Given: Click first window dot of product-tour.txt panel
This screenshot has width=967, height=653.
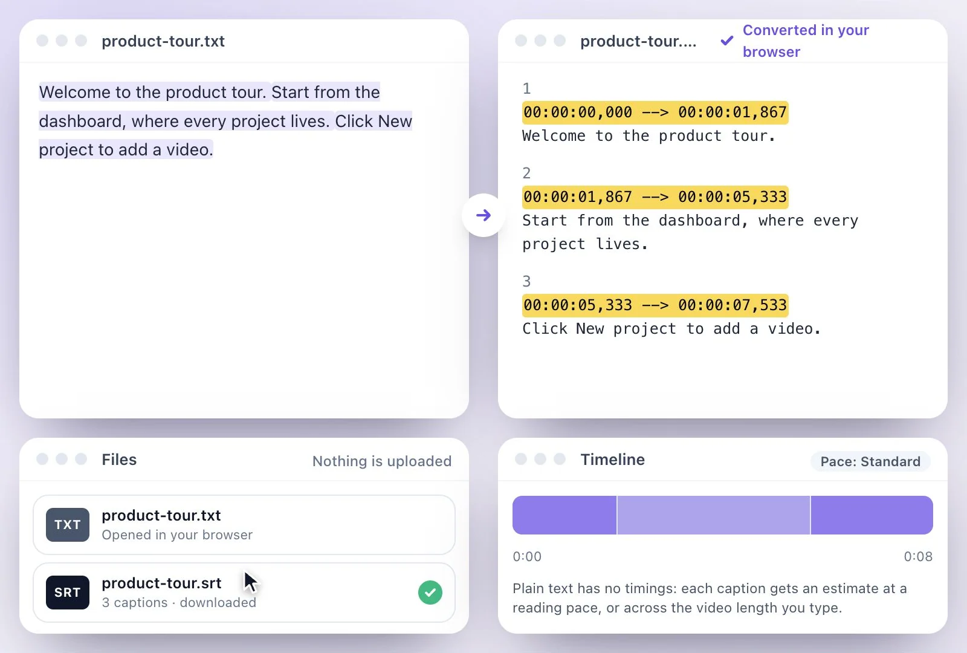Looking at the screenshot, I should [42, 41].
